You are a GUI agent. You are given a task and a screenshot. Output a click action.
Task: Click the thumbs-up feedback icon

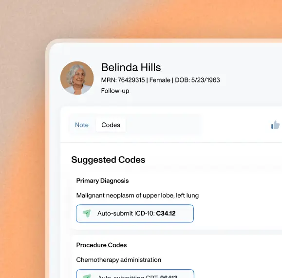(275, 125)
